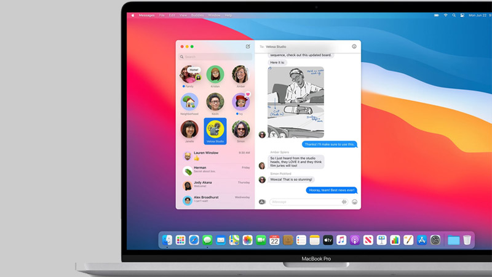Click the Search field in the Messages sidebar
This screenshot has height=277, width=492.
tap(215, 57)
